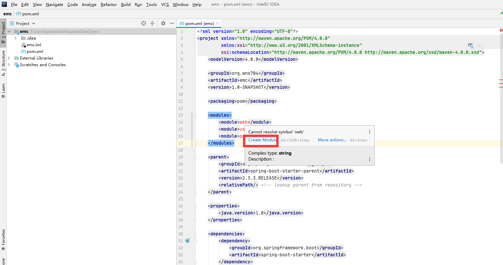Open Project panel settings gear
Image resolution: width=503 pixels, height=265 pixels.
163,23
